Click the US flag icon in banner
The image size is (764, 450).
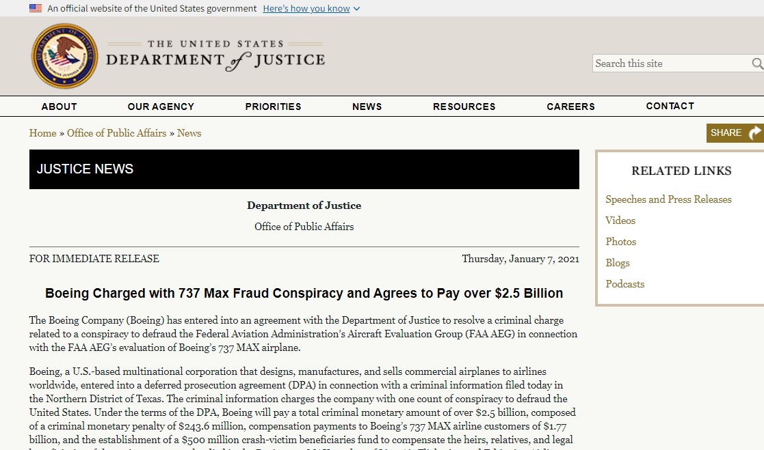pos(35,8)
